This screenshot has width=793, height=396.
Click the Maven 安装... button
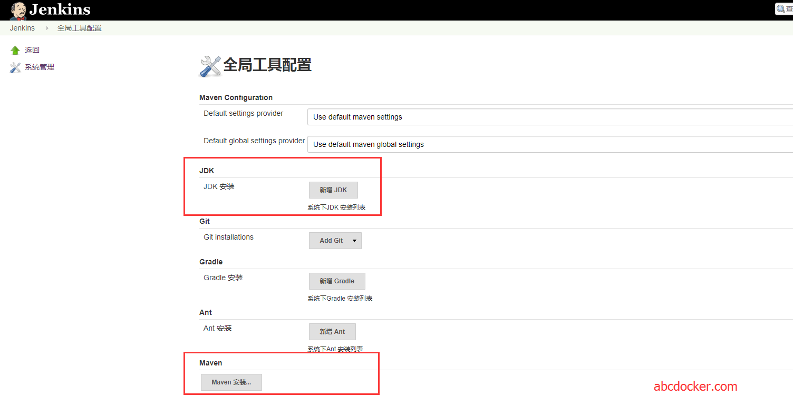coord(231,382)
